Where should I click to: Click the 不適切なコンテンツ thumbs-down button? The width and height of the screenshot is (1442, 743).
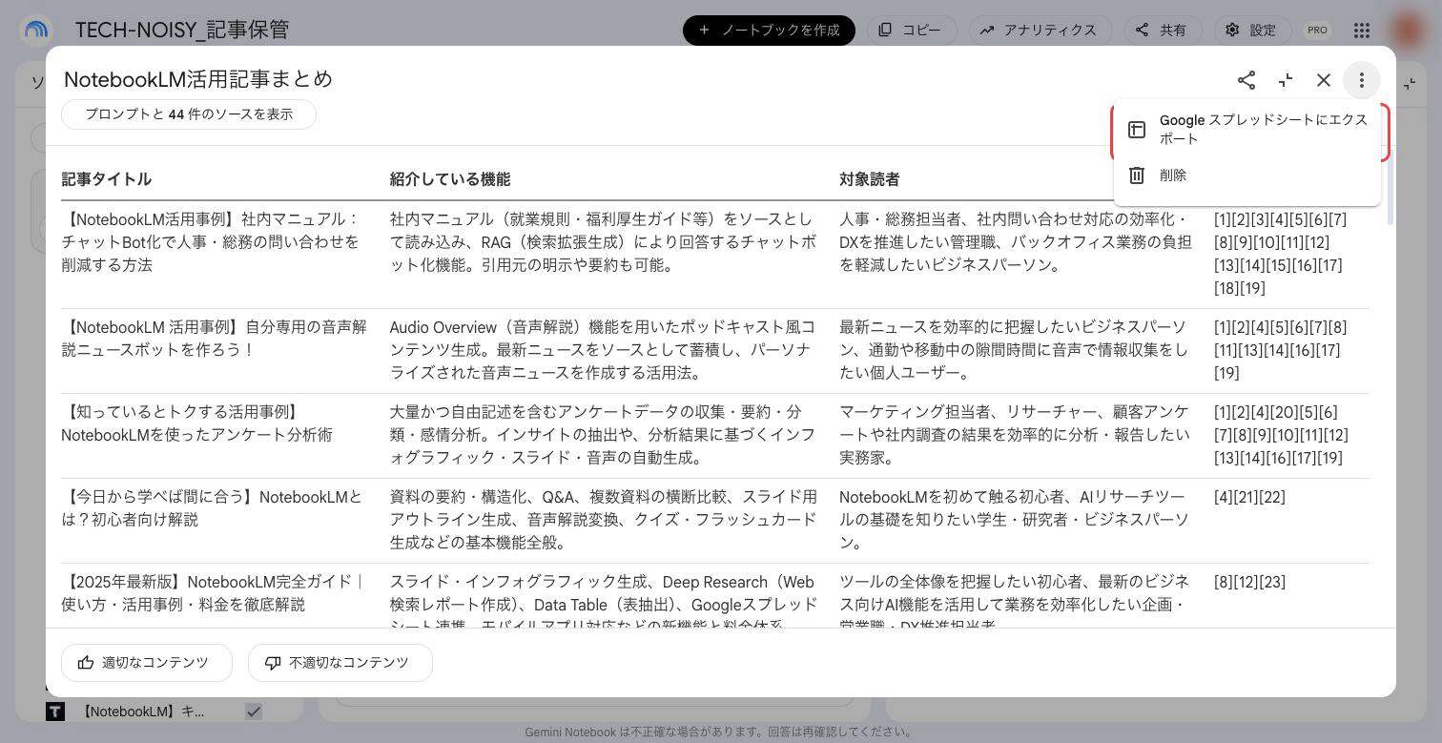pos(340,663)
